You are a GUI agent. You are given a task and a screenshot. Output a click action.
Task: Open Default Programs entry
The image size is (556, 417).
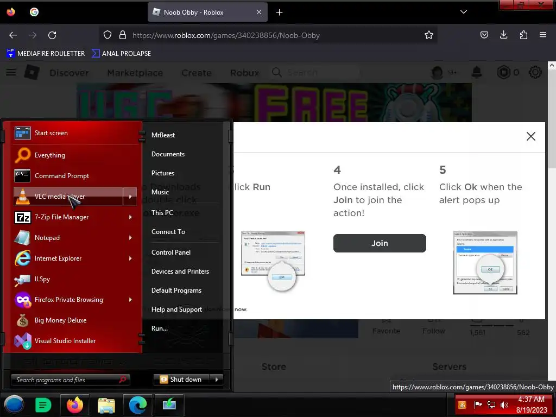point(176,290)
